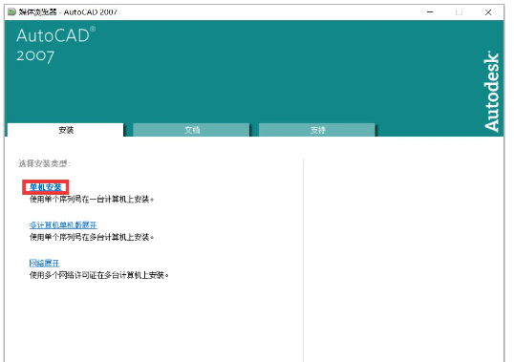This screenshot has width=514, height=362.
Task: Minimize the AutoCAD 2007 media browser window
Action: (430, 12)
